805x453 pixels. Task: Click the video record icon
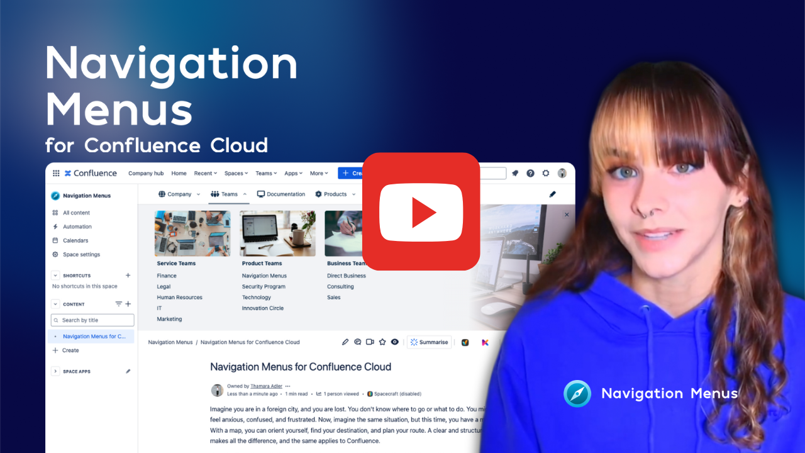pos(370,342)
